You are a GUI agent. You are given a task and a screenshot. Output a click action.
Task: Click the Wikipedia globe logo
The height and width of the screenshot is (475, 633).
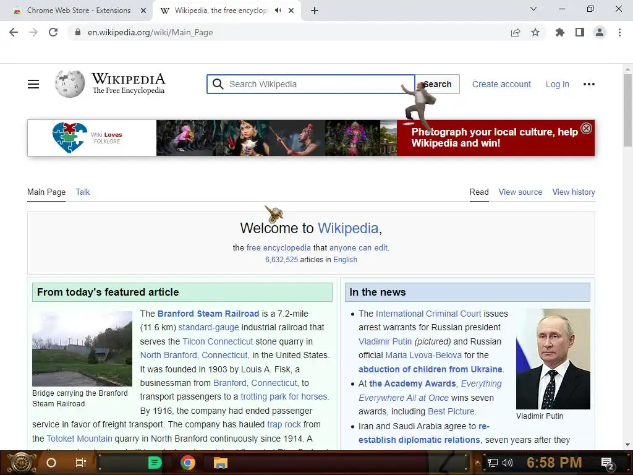point(70,83)
